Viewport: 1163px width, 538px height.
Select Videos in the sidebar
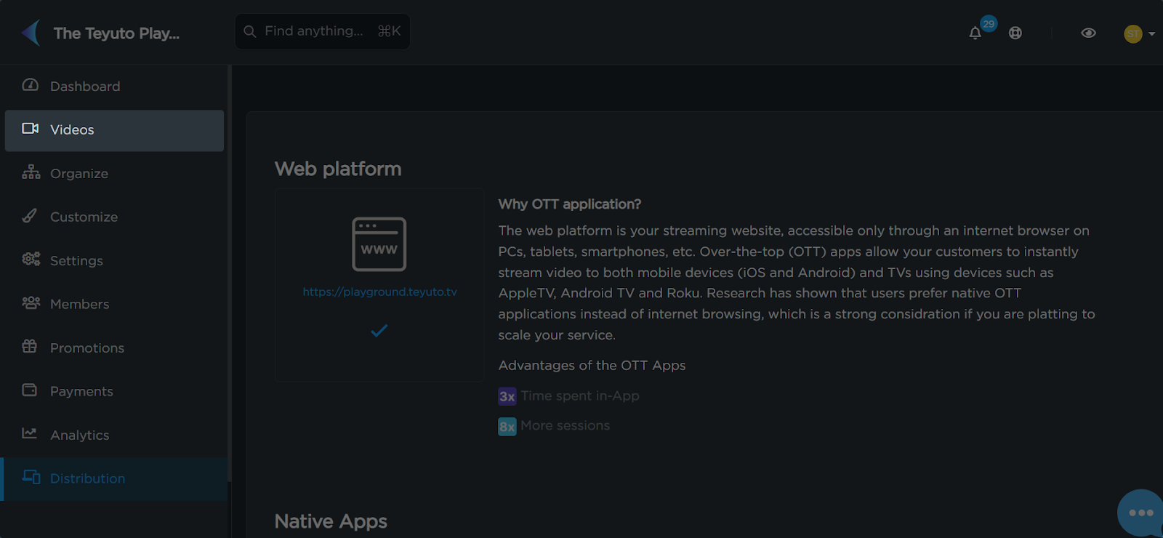tap(114, 130)
